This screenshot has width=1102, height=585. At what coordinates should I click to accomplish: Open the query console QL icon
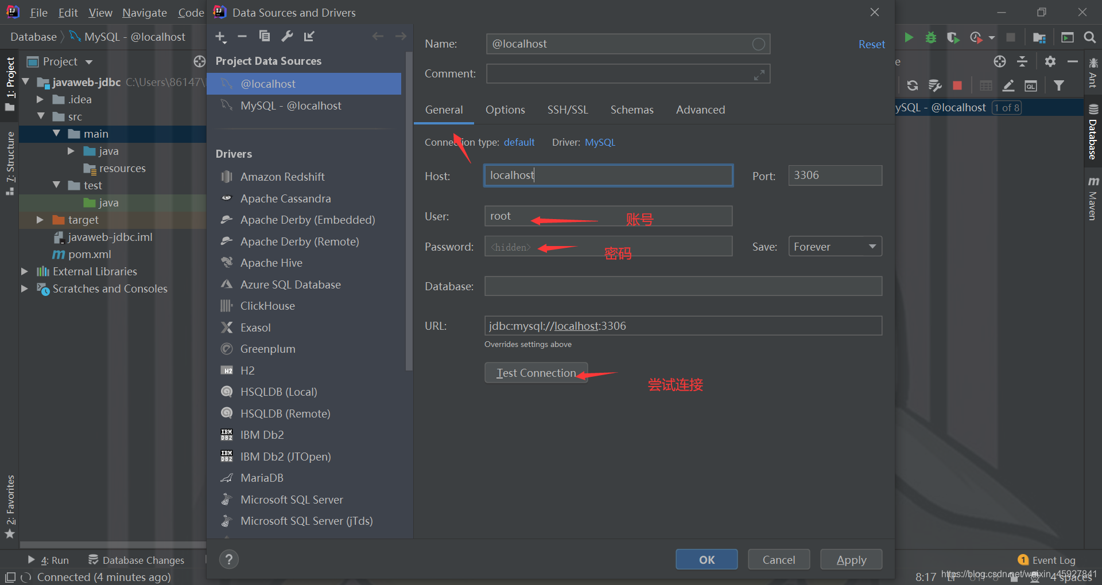1031,86
